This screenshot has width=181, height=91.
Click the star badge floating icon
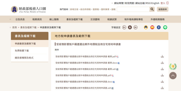[173, 66]
